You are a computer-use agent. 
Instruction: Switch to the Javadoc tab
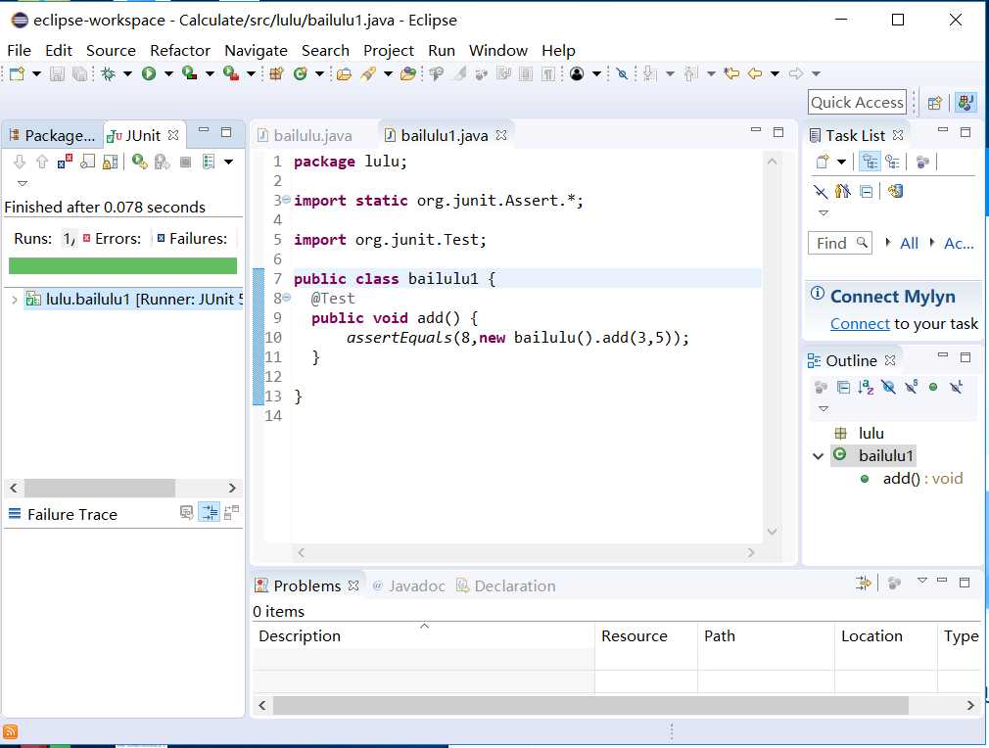click(x=408, y=585)
